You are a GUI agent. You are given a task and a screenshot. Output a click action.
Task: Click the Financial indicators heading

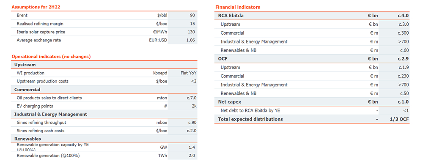(238, 7)
